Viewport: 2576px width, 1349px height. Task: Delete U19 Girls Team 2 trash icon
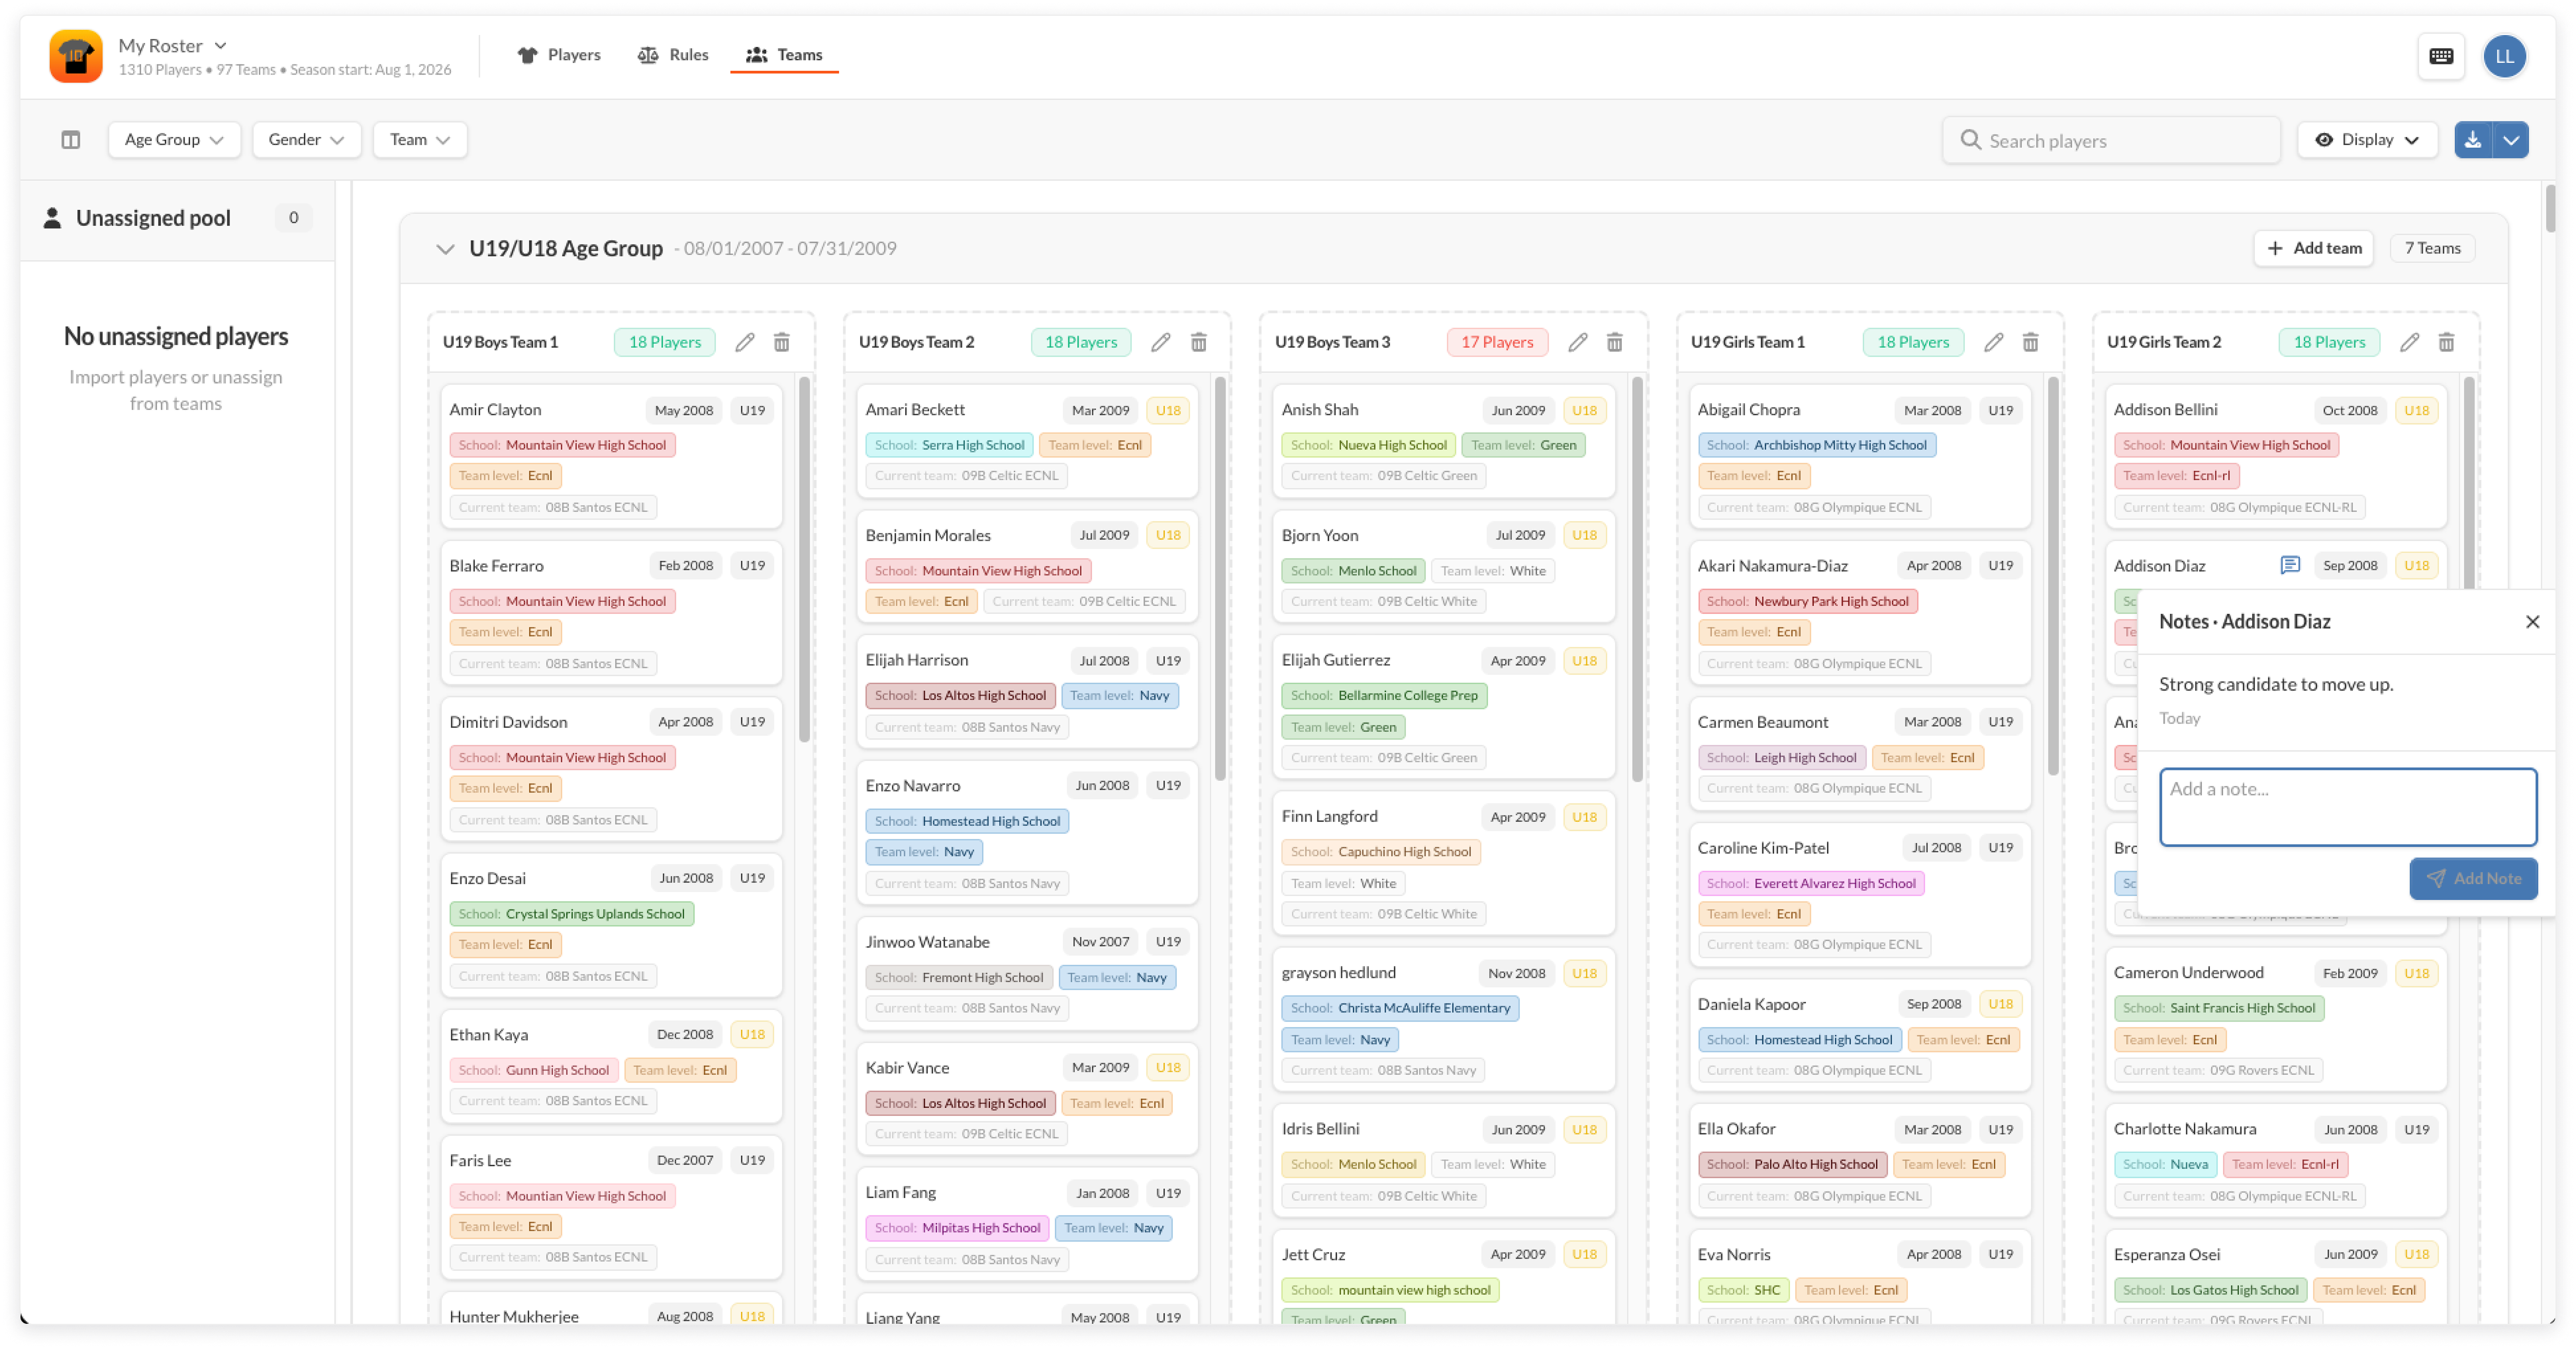[x=2447, y=342]
